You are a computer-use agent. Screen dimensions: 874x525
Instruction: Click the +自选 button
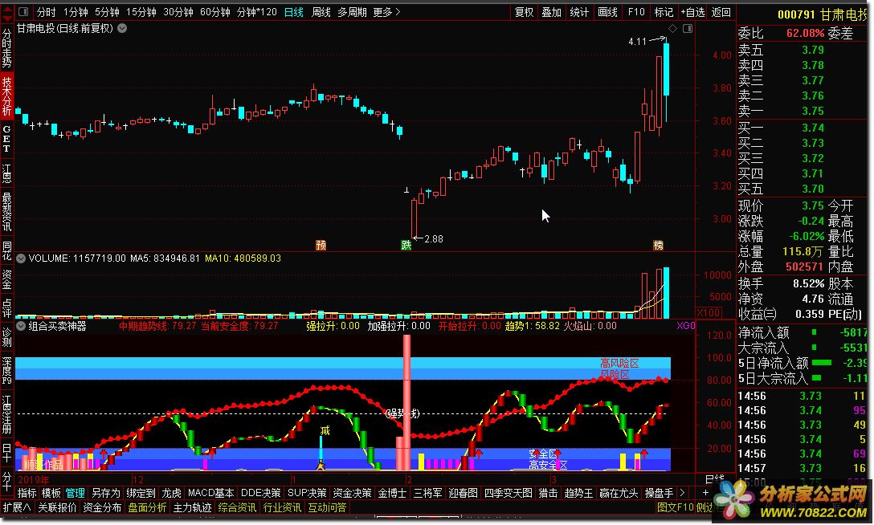point(692,12)
